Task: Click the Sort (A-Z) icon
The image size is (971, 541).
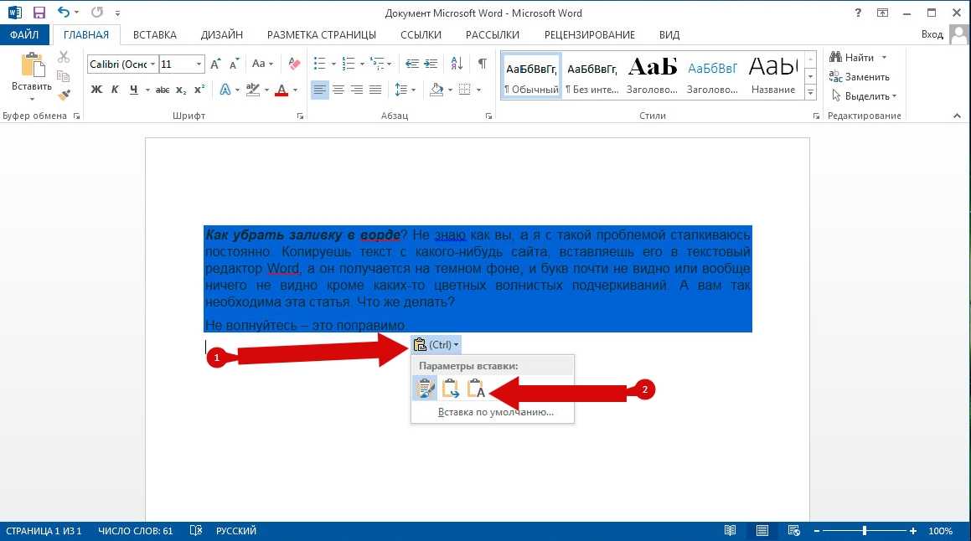Action: click(457, 63)
